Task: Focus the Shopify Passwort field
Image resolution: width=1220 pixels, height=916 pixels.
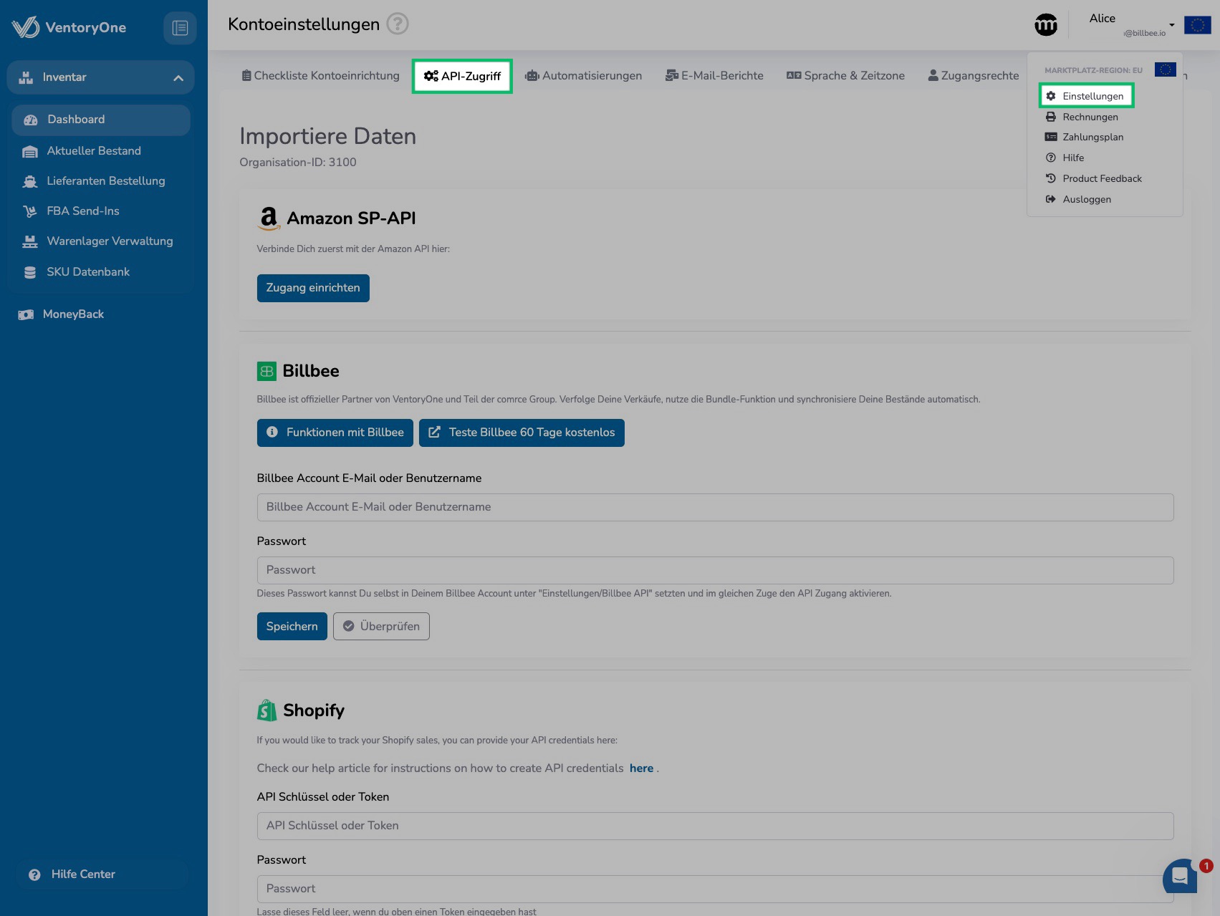Action: pos(715,889)
